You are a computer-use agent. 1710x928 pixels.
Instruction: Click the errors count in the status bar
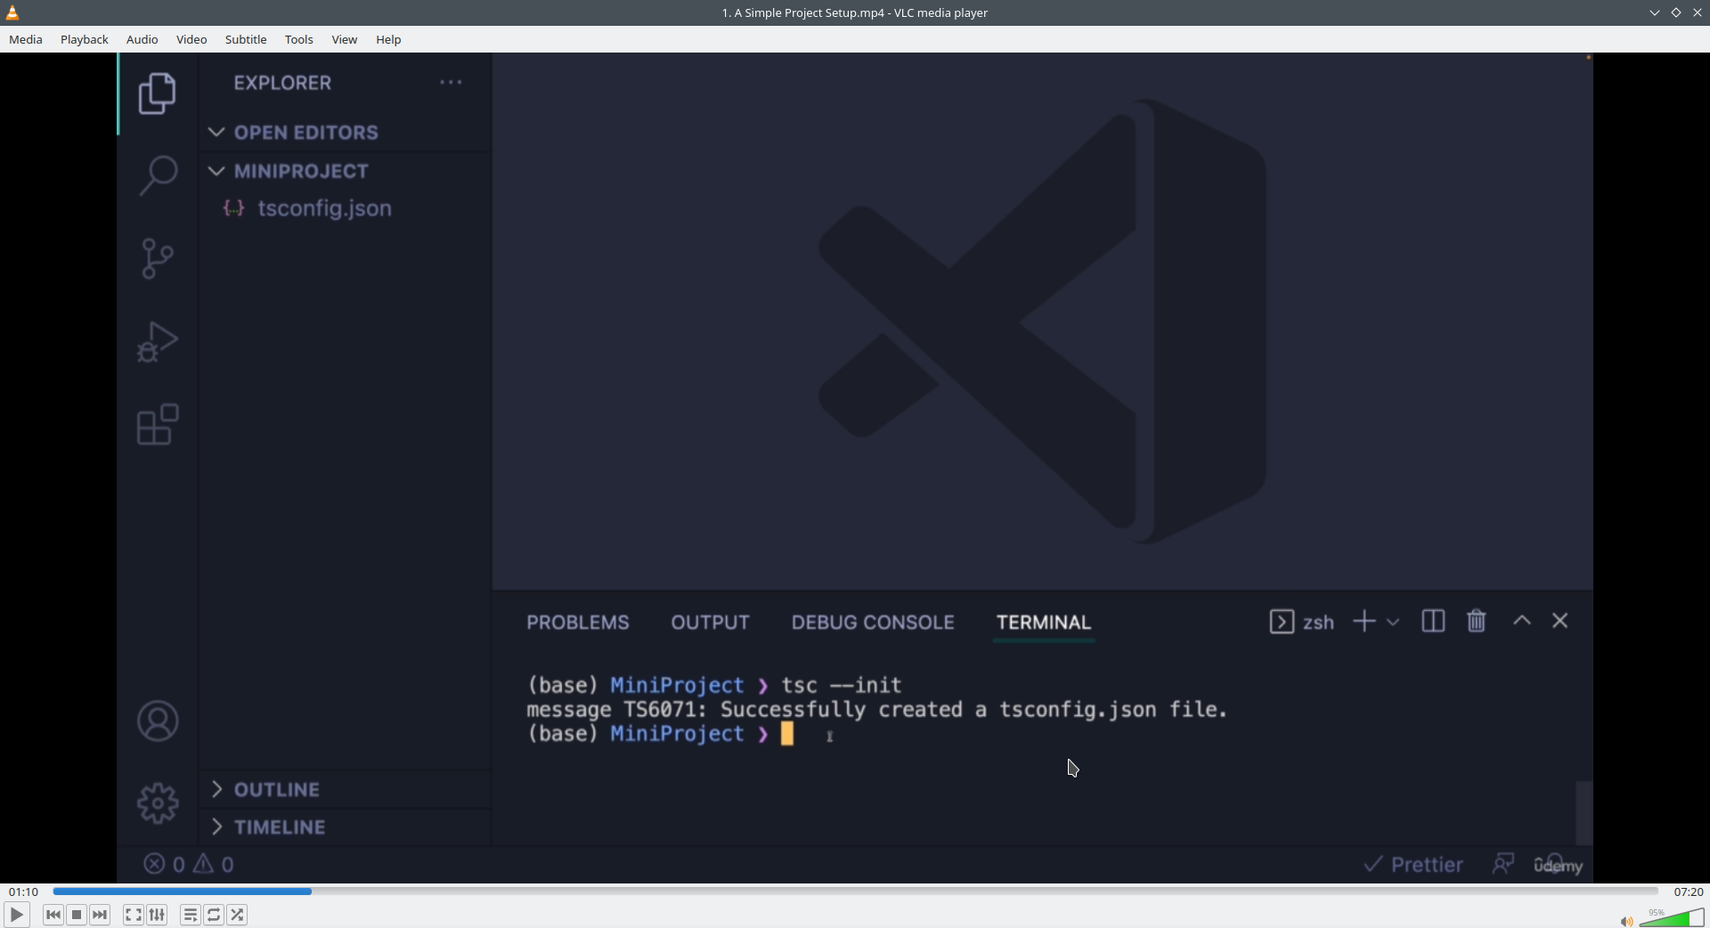pyautogui.click(x=165, y=865)
